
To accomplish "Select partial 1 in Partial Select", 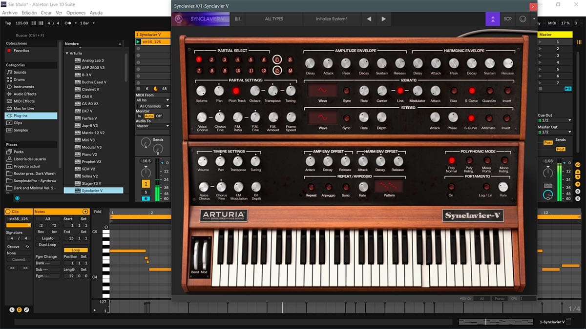I will [199, 60].
